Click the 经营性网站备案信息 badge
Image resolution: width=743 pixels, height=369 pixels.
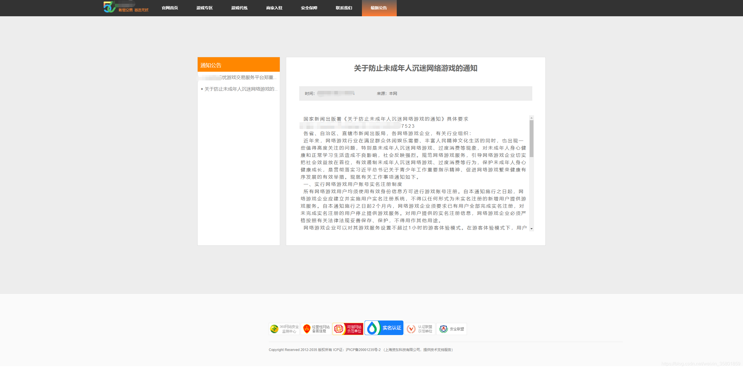pos(316,329)
